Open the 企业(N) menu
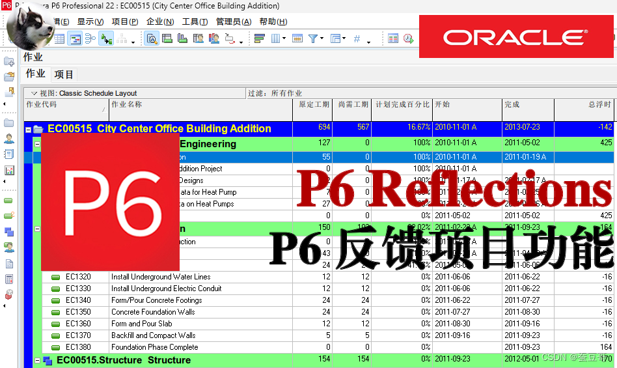This screenshot has height=368, width=617. [x=159, y=21]
